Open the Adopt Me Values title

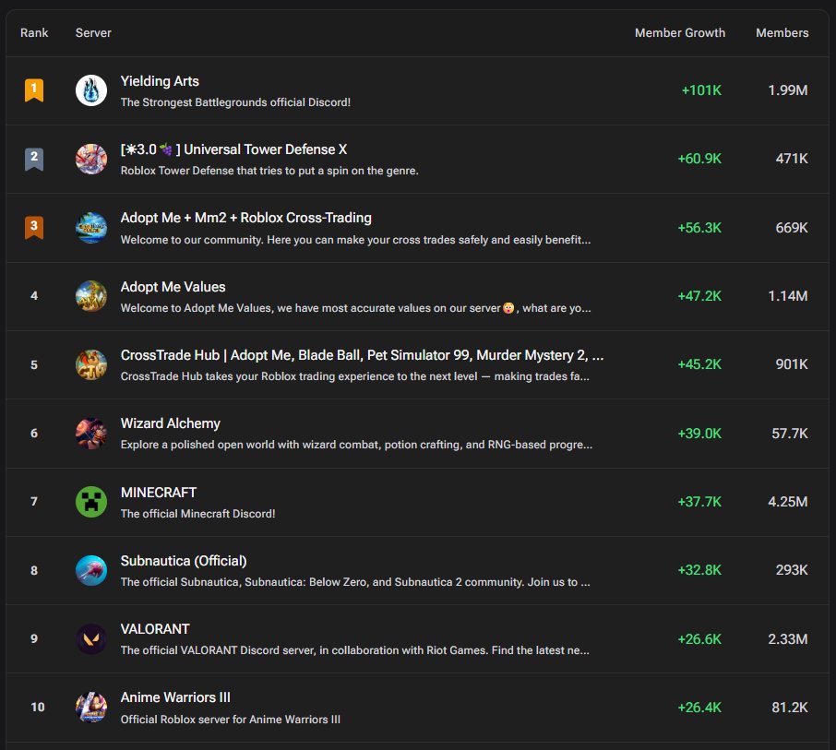[x=173, y=287]
